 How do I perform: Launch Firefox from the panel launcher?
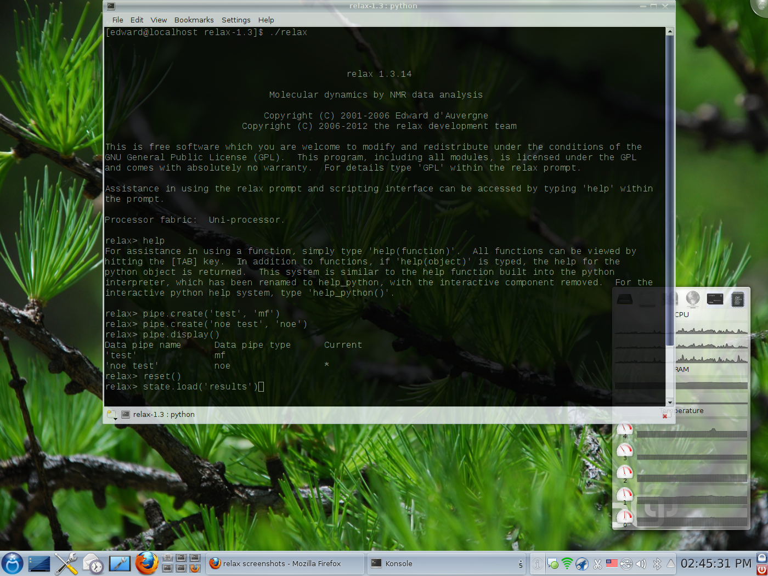coord(146,563)
